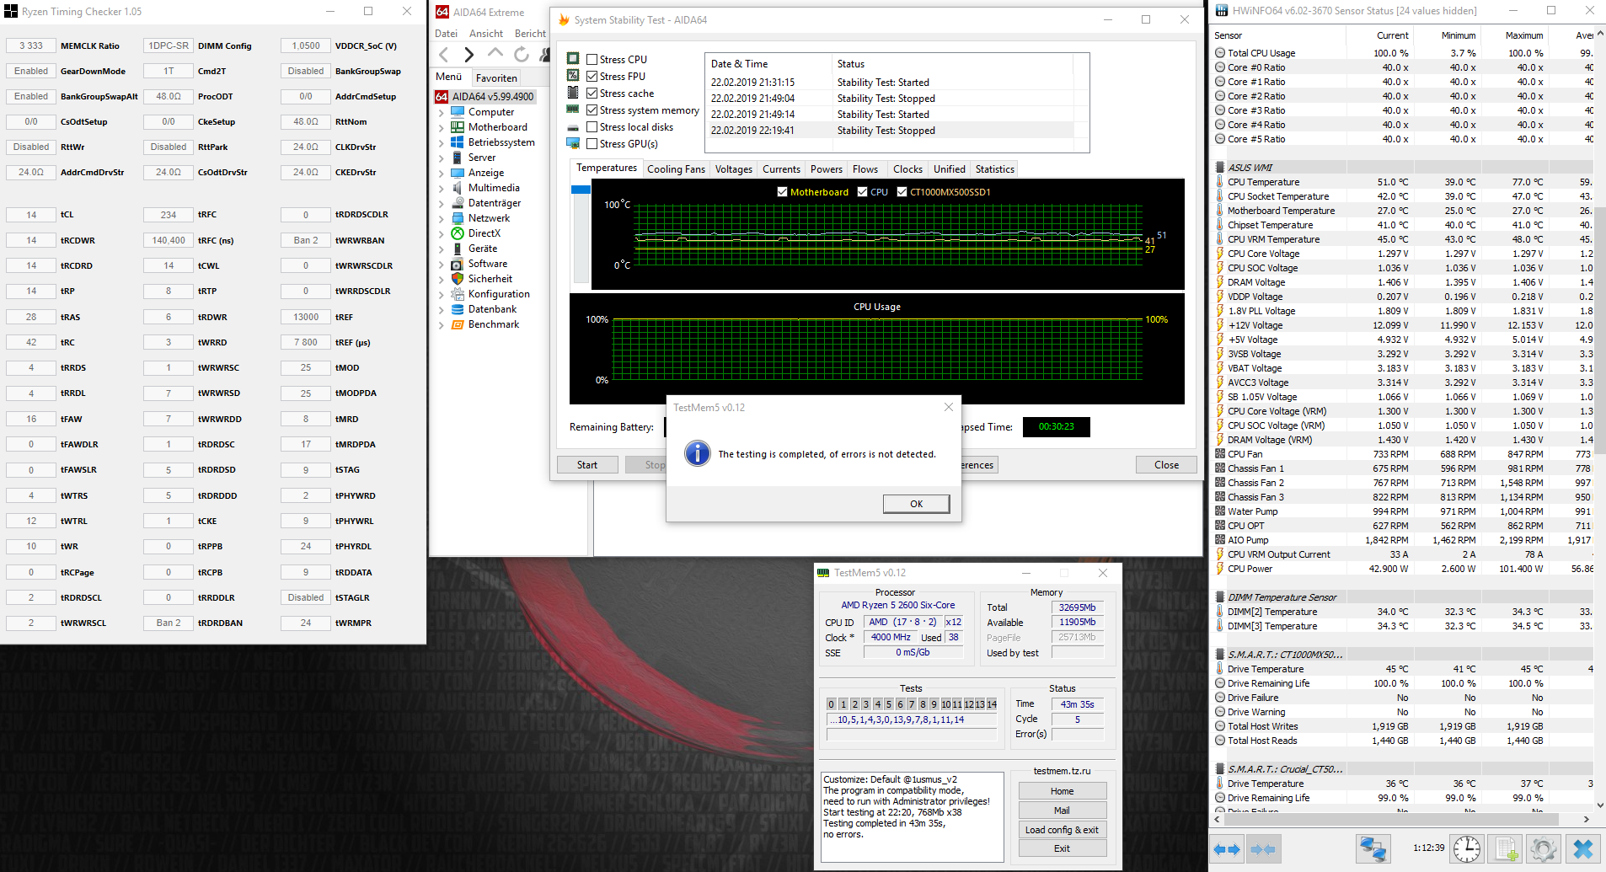Image resolution: width=1606 pixels, height=872 pixels.
Task: Click the AIDA64 forward navigation arrow
Action: (x=469, y=55)
